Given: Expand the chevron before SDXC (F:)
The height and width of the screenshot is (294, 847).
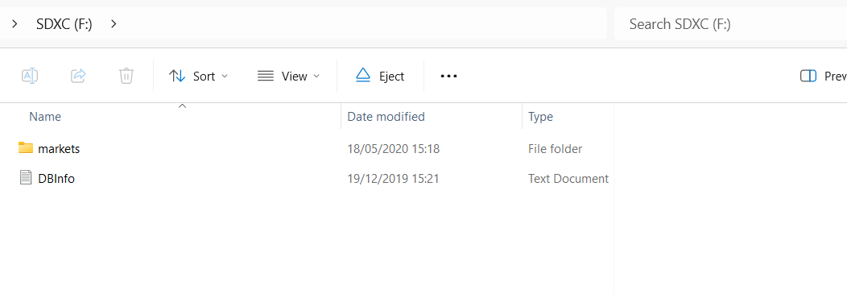Looking at the screenshot, I should (15, 24).
